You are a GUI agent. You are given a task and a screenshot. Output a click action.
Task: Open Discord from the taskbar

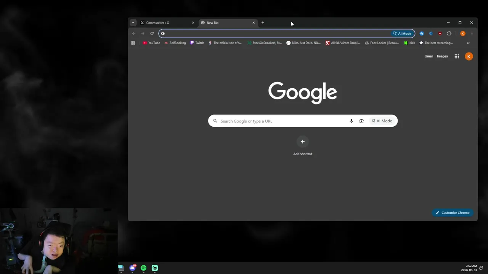coord(132,268)
